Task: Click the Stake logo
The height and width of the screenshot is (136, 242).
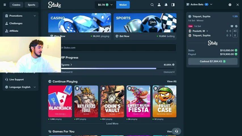Action: [54, 5]
